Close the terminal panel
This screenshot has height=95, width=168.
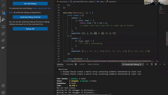coord(165,64)
